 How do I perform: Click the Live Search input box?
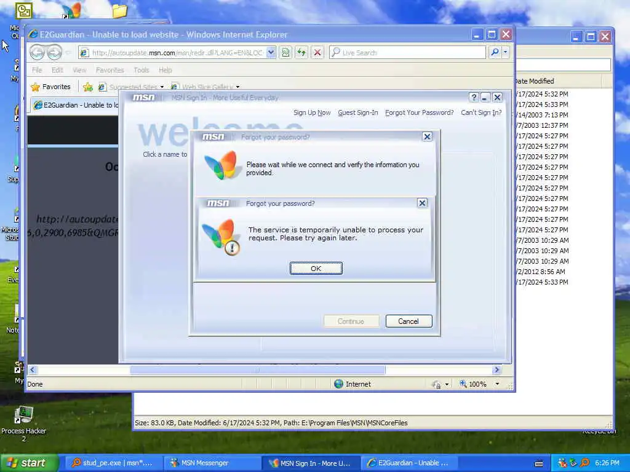pos(408,53)
